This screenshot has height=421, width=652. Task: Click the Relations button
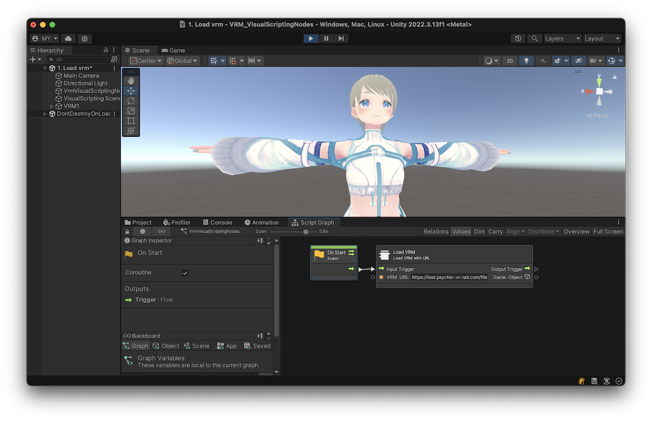[x=436, y=231]
